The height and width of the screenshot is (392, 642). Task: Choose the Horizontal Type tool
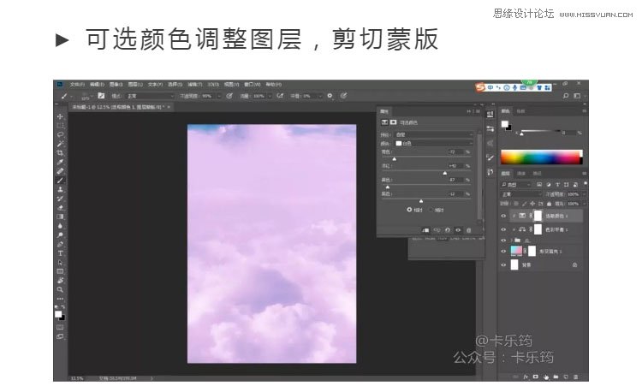60,253
